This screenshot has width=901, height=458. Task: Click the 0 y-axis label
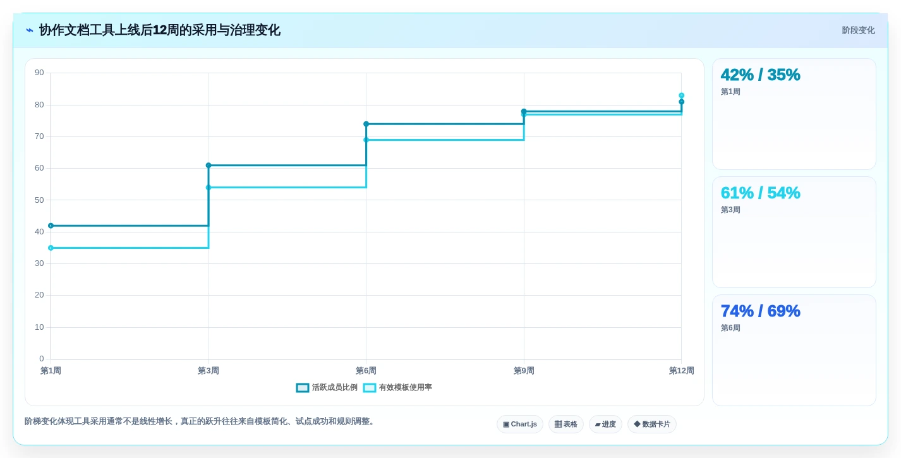click(x=42, y=359)
